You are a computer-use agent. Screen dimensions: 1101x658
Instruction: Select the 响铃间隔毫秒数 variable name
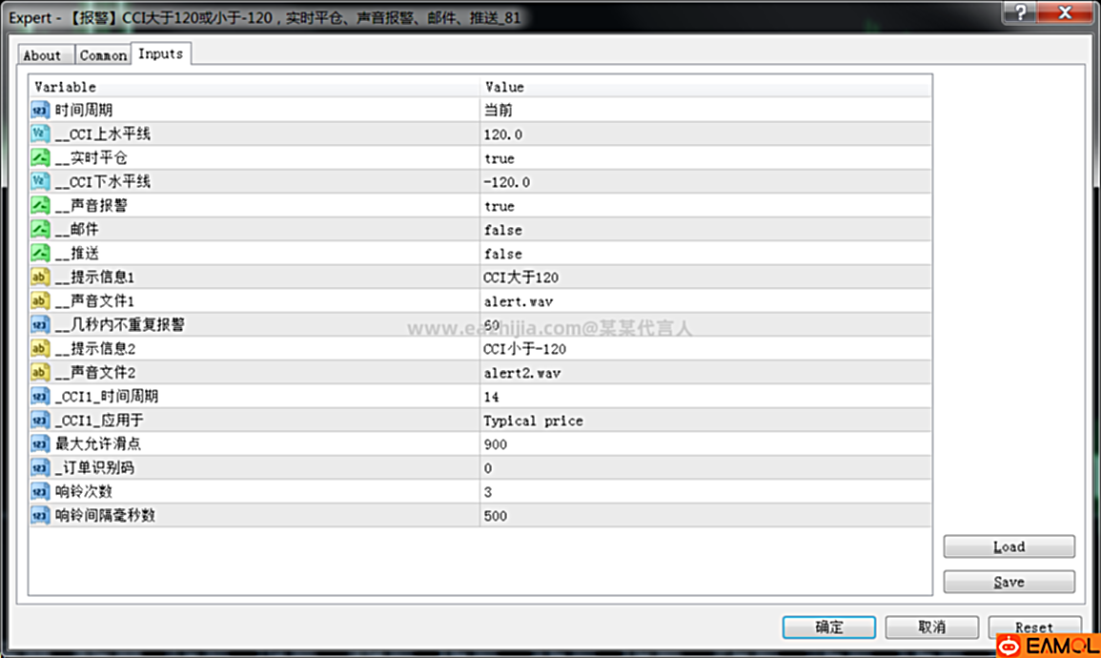pos(105,516)
